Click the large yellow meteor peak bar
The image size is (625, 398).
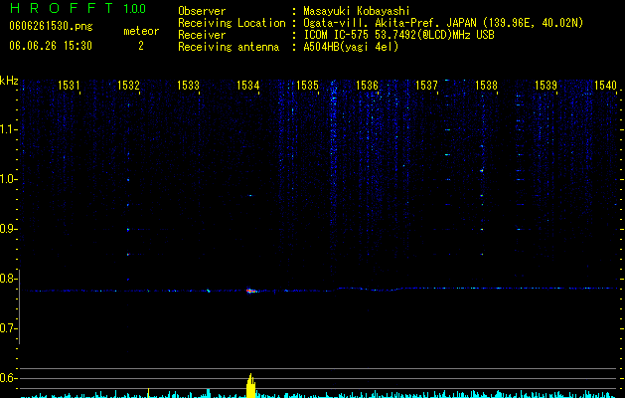pos(250,386)
